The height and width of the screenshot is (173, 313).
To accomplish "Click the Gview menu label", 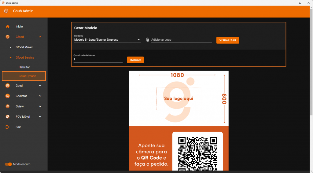I will (x=20, y=106).
